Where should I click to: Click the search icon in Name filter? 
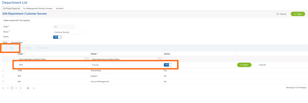point(159,59)
